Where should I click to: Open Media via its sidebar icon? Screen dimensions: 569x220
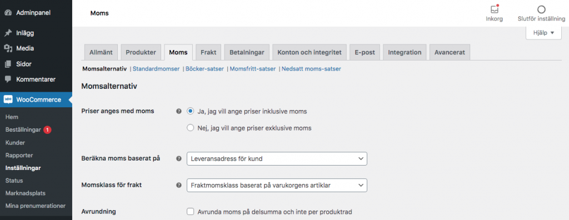pyautogui.click(x=8, y=48)
